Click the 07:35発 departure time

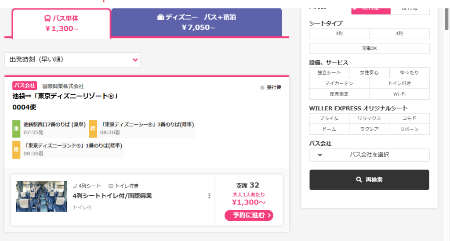tap(33, 133)
